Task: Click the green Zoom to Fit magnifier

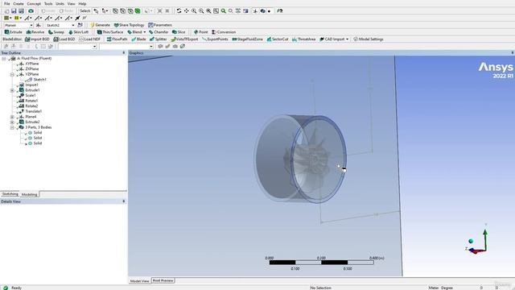Action: tap(224, 10)
